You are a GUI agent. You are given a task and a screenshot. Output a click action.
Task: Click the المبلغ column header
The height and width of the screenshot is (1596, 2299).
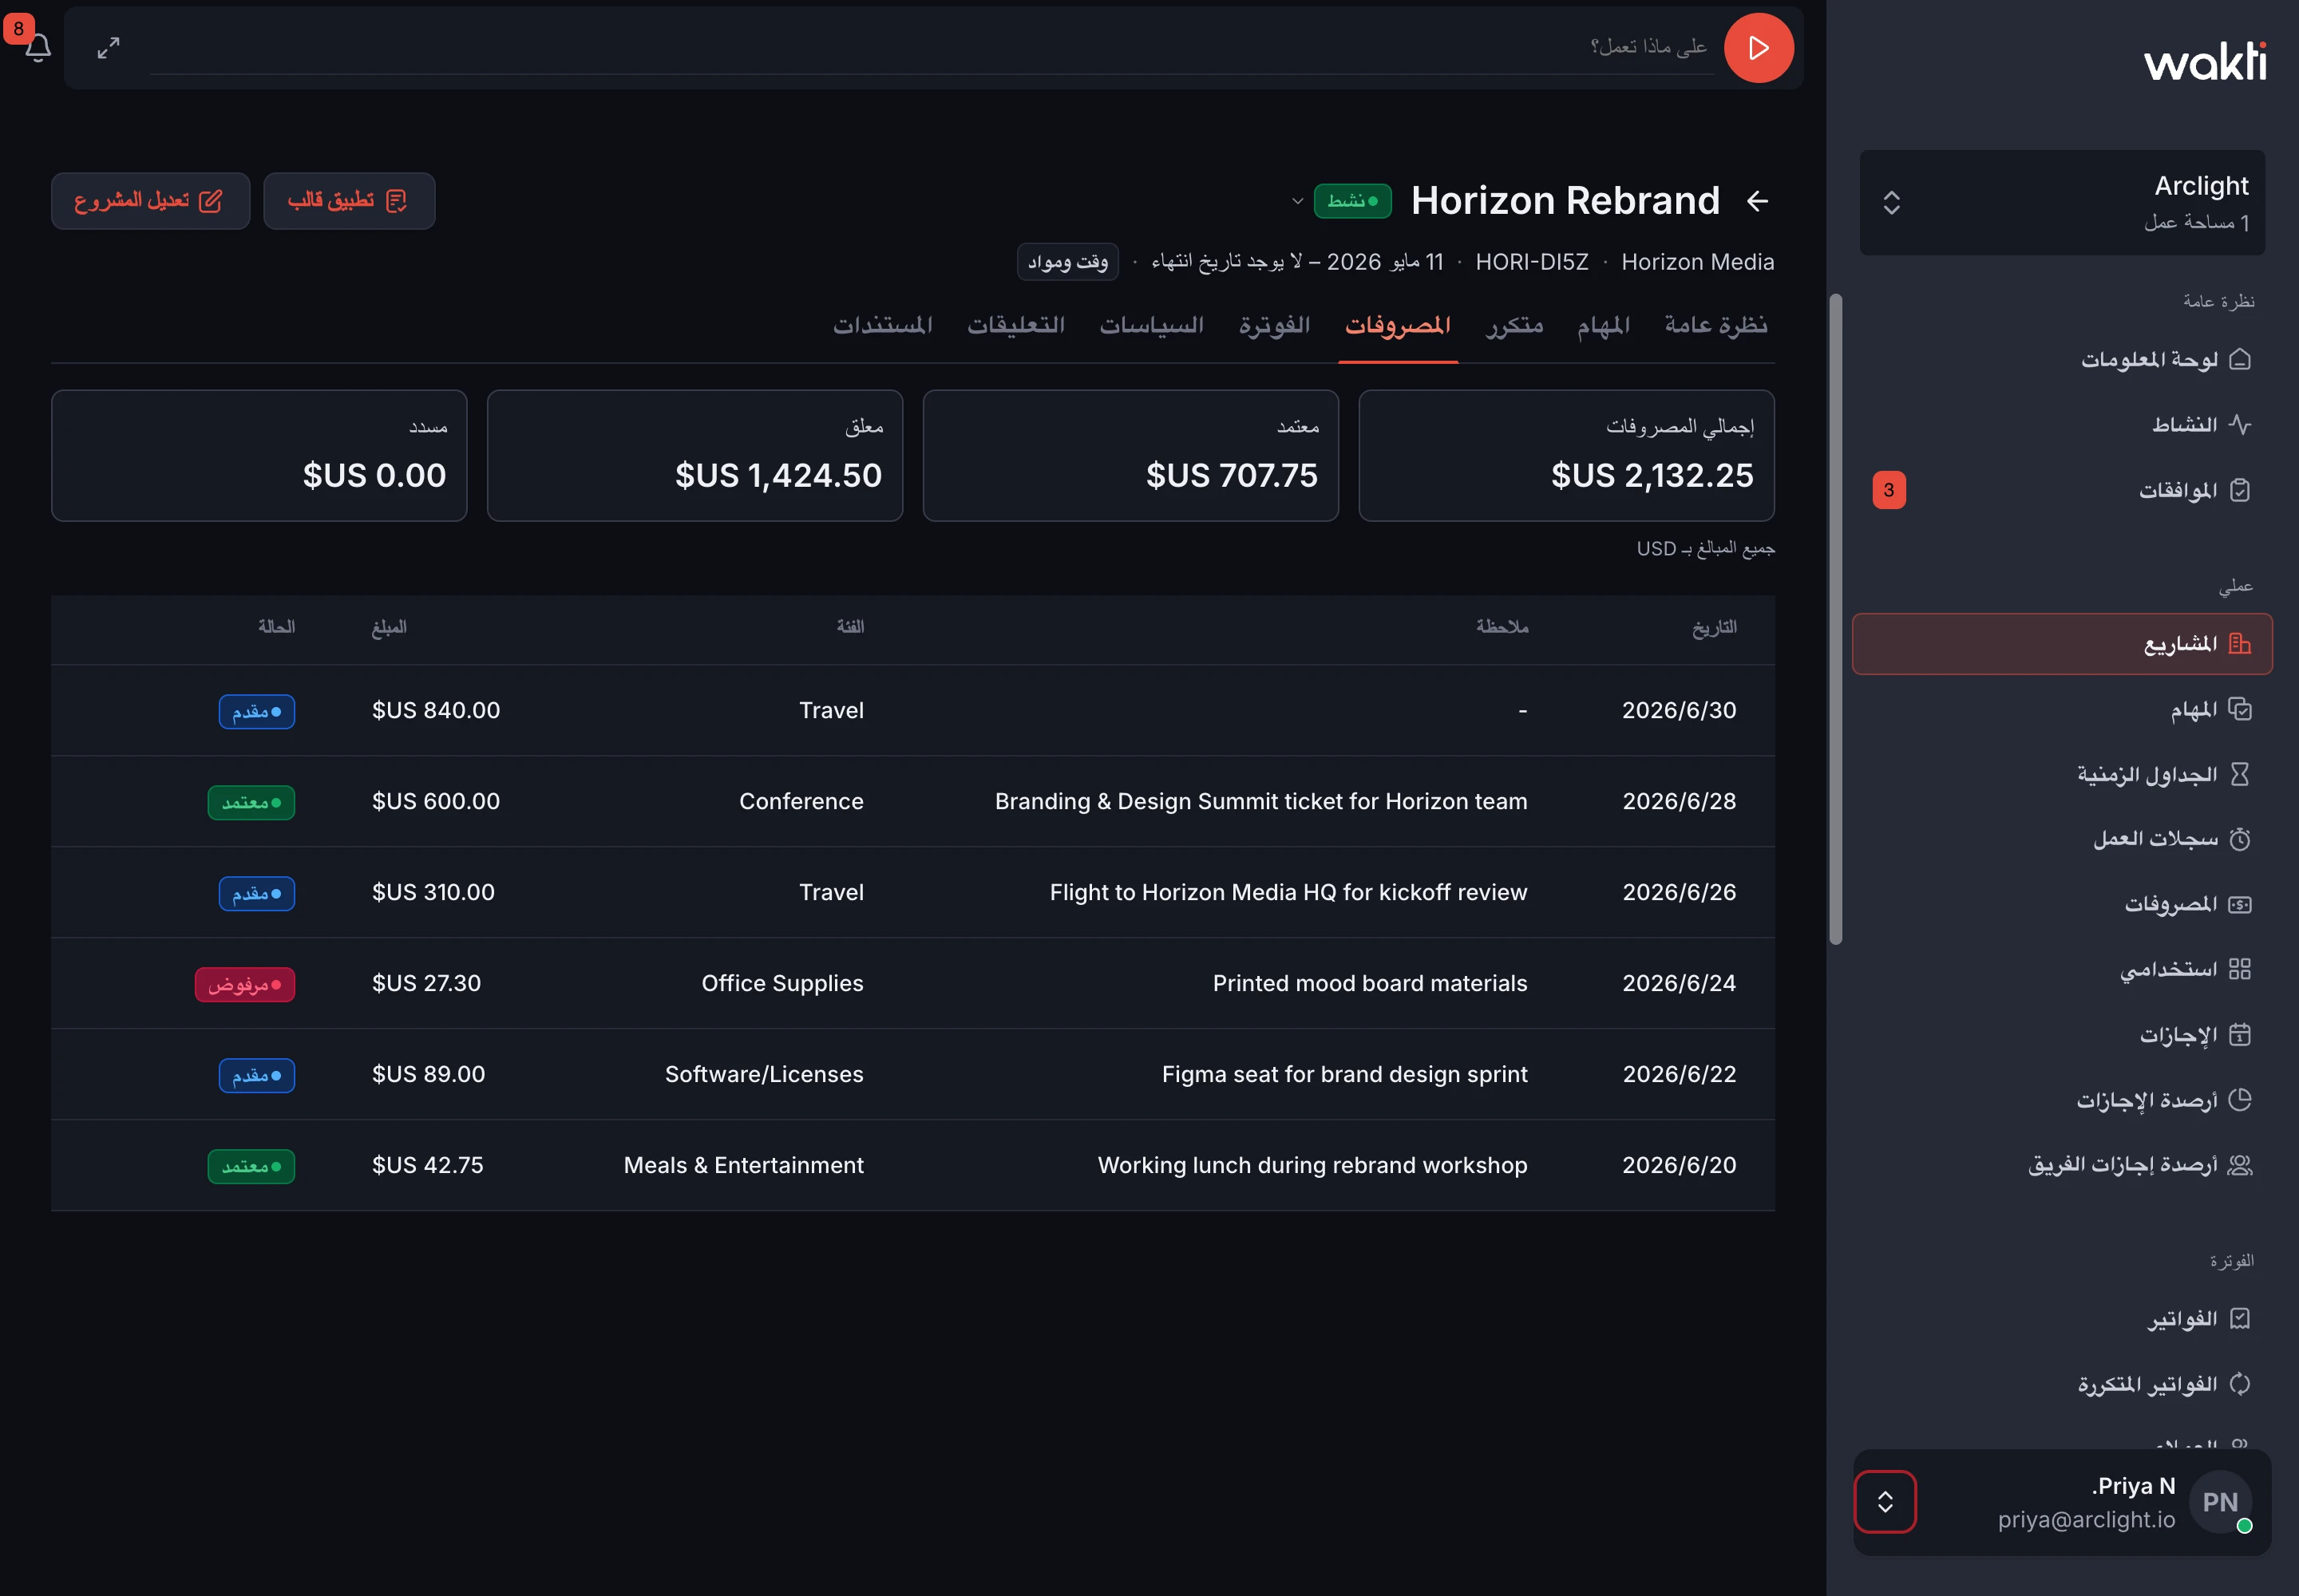pyautogui.click(x=390, y=627)
